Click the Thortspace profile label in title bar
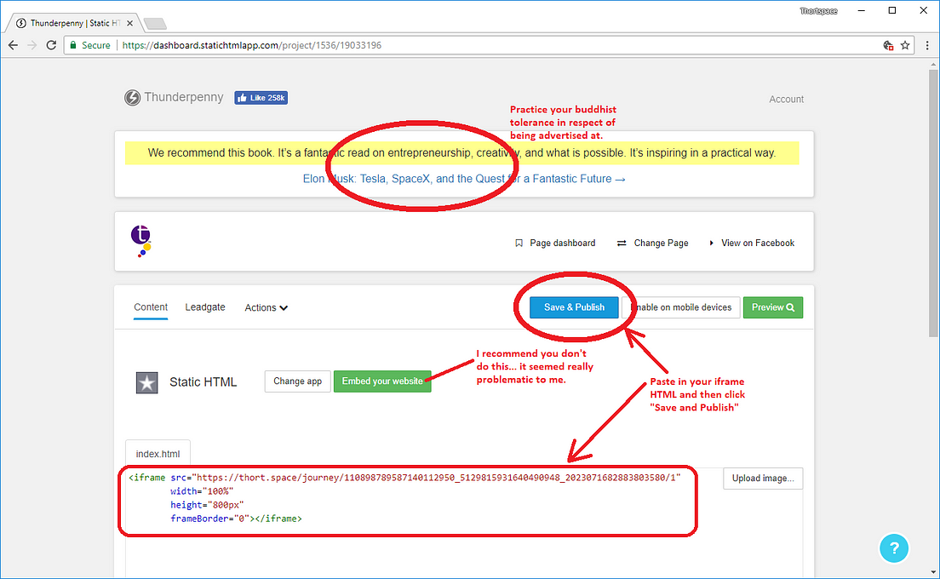Screen dimensions: 940x579 click(818, 11)
